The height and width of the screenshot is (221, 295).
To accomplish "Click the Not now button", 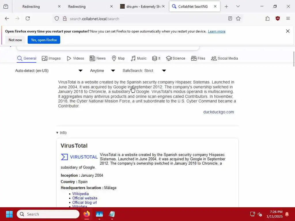I will 15,40.
